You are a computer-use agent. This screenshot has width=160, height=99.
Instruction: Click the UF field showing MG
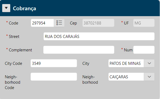click(144, 23)
